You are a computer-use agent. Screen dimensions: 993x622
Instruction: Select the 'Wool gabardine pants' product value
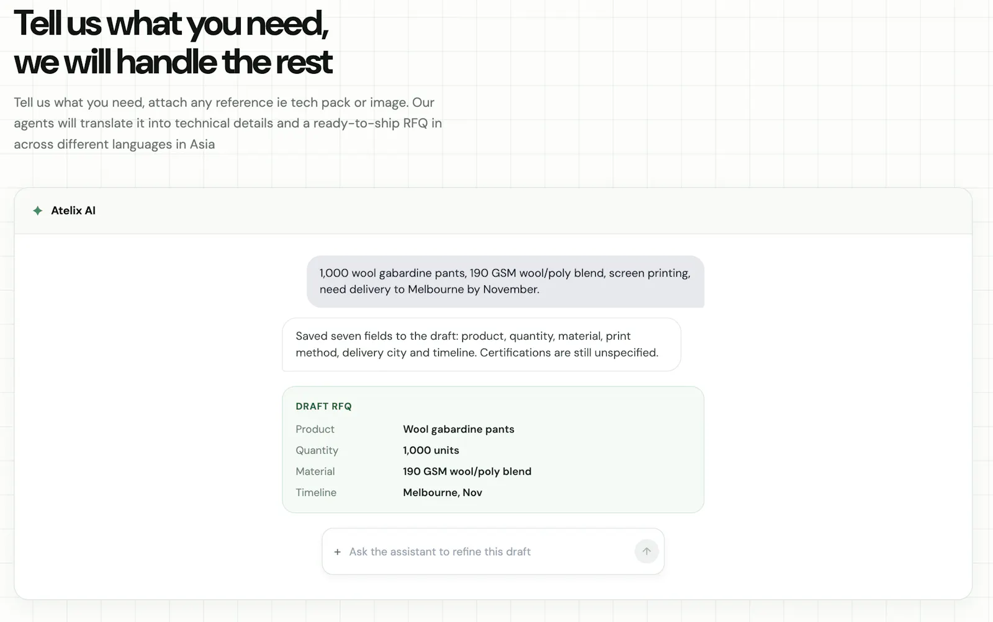click(459, 429)
